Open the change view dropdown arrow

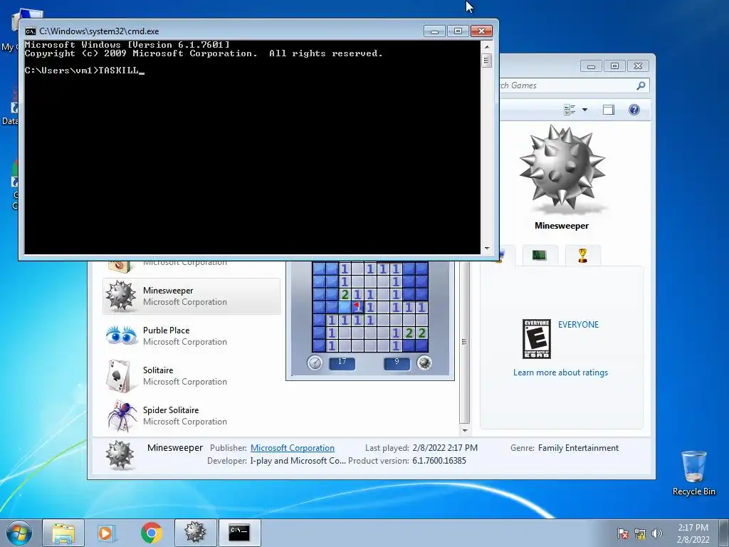click(x=585, y=110)
